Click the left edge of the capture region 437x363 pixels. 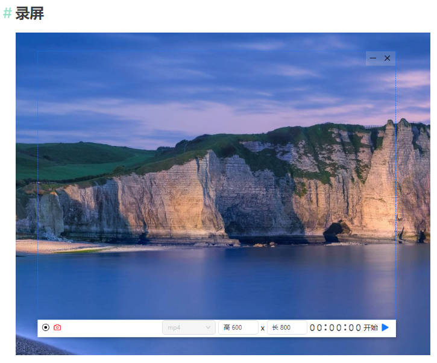click(x=37, y=181)
